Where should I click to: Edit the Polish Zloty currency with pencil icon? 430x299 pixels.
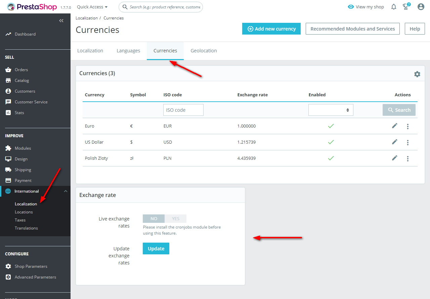pos(395,158)
